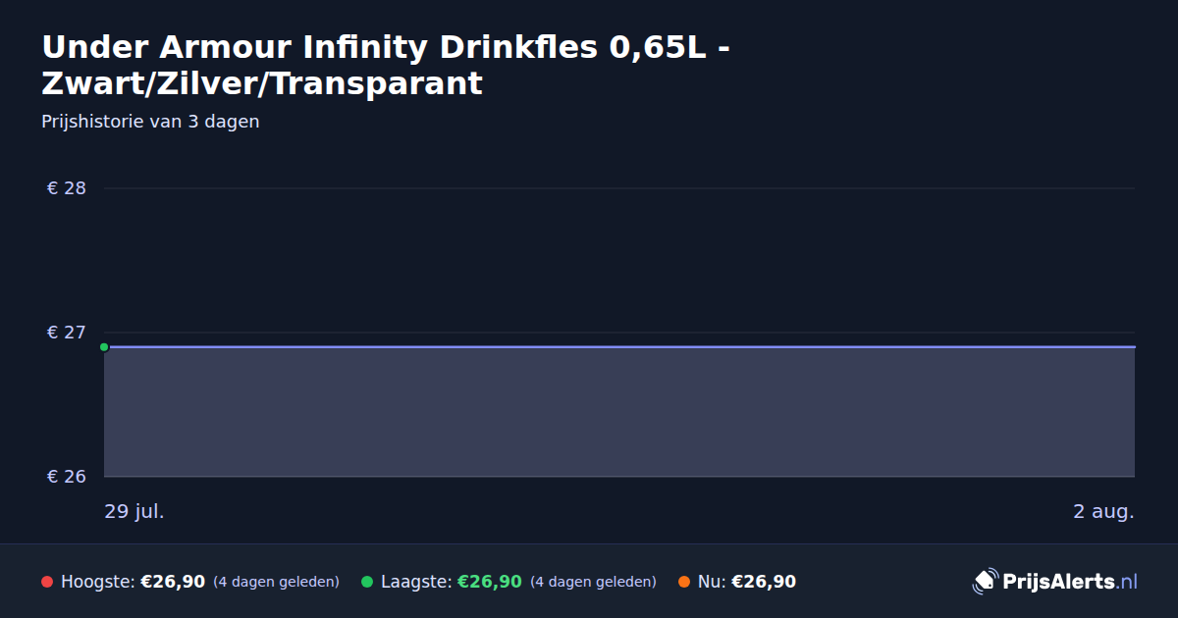The width and height of the screenshot is (1178, 618).
Task: Click the shaded area under the price line
Action: 619,412
